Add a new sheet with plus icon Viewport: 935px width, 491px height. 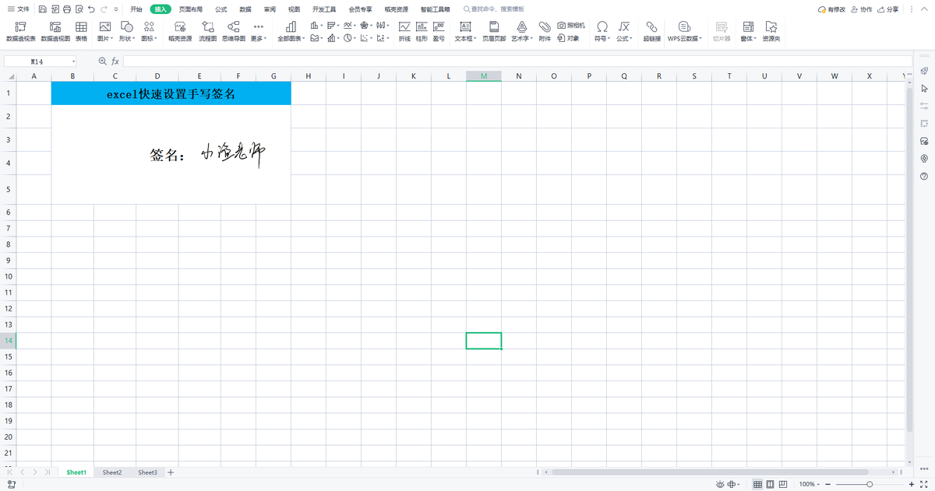click(x=171, y=472)
